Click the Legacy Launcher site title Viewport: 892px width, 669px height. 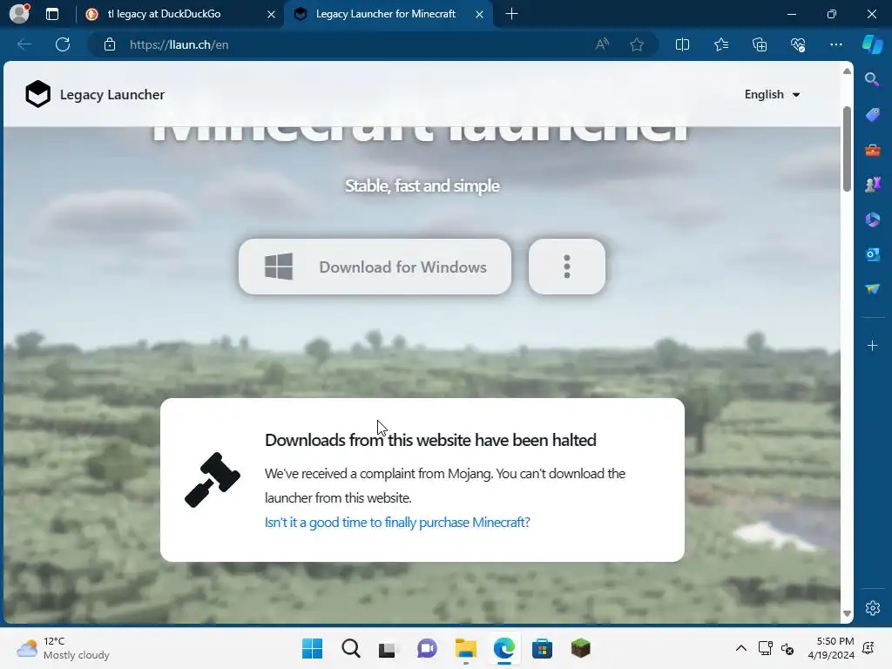112,94
